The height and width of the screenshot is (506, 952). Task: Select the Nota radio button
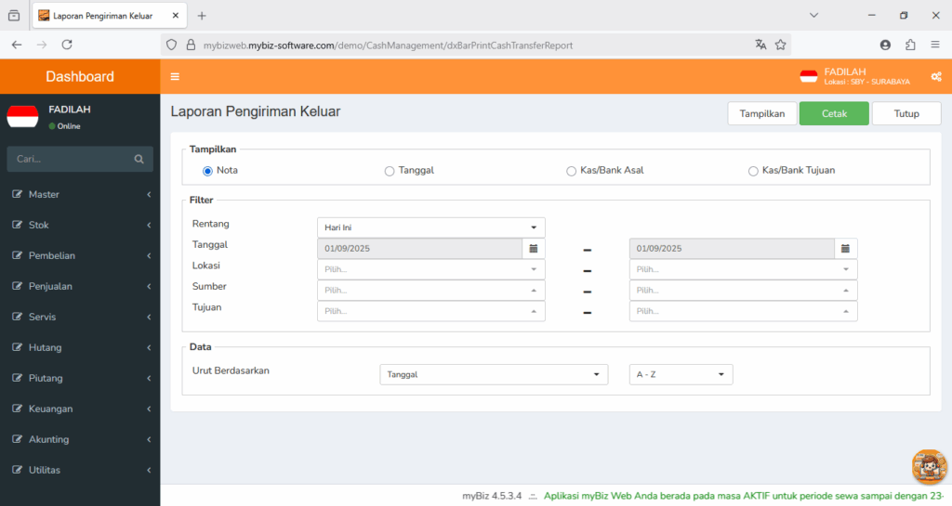click(207, 171)
